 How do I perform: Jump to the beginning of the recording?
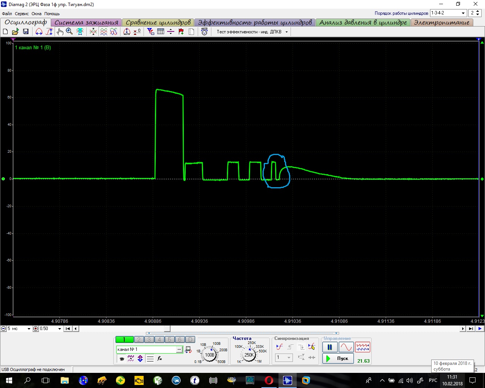(x=68, y=329)
